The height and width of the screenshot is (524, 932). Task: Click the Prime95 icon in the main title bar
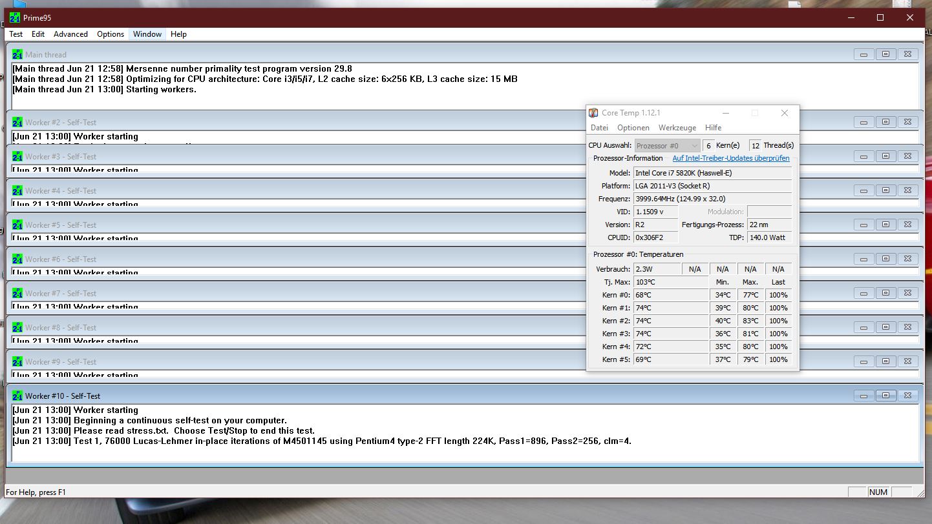tap(14, 17)
